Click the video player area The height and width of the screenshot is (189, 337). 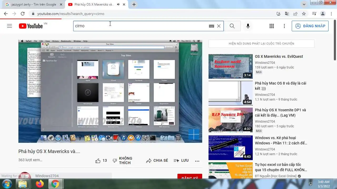[x=110, y=91]
